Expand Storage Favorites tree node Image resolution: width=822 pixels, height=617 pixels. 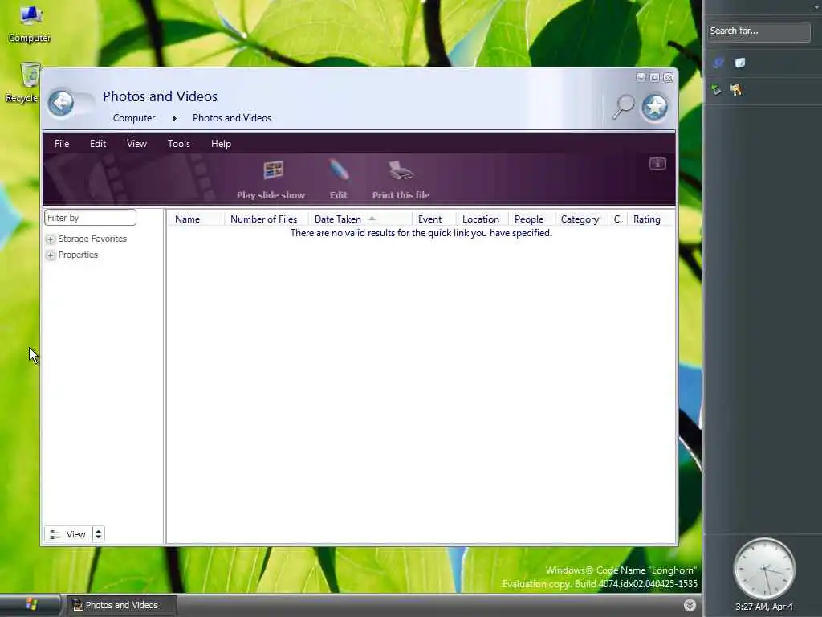[x=51, y=239]
